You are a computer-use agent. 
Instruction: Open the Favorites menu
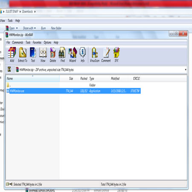[37, 43]
